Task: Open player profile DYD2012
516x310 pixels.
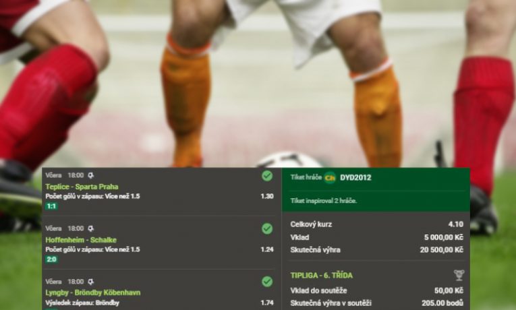Action: (355, 178)
